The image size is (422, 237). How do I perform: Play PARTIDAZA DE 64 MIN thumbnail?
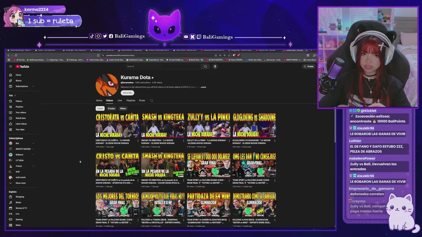click(x=208, y=205)
